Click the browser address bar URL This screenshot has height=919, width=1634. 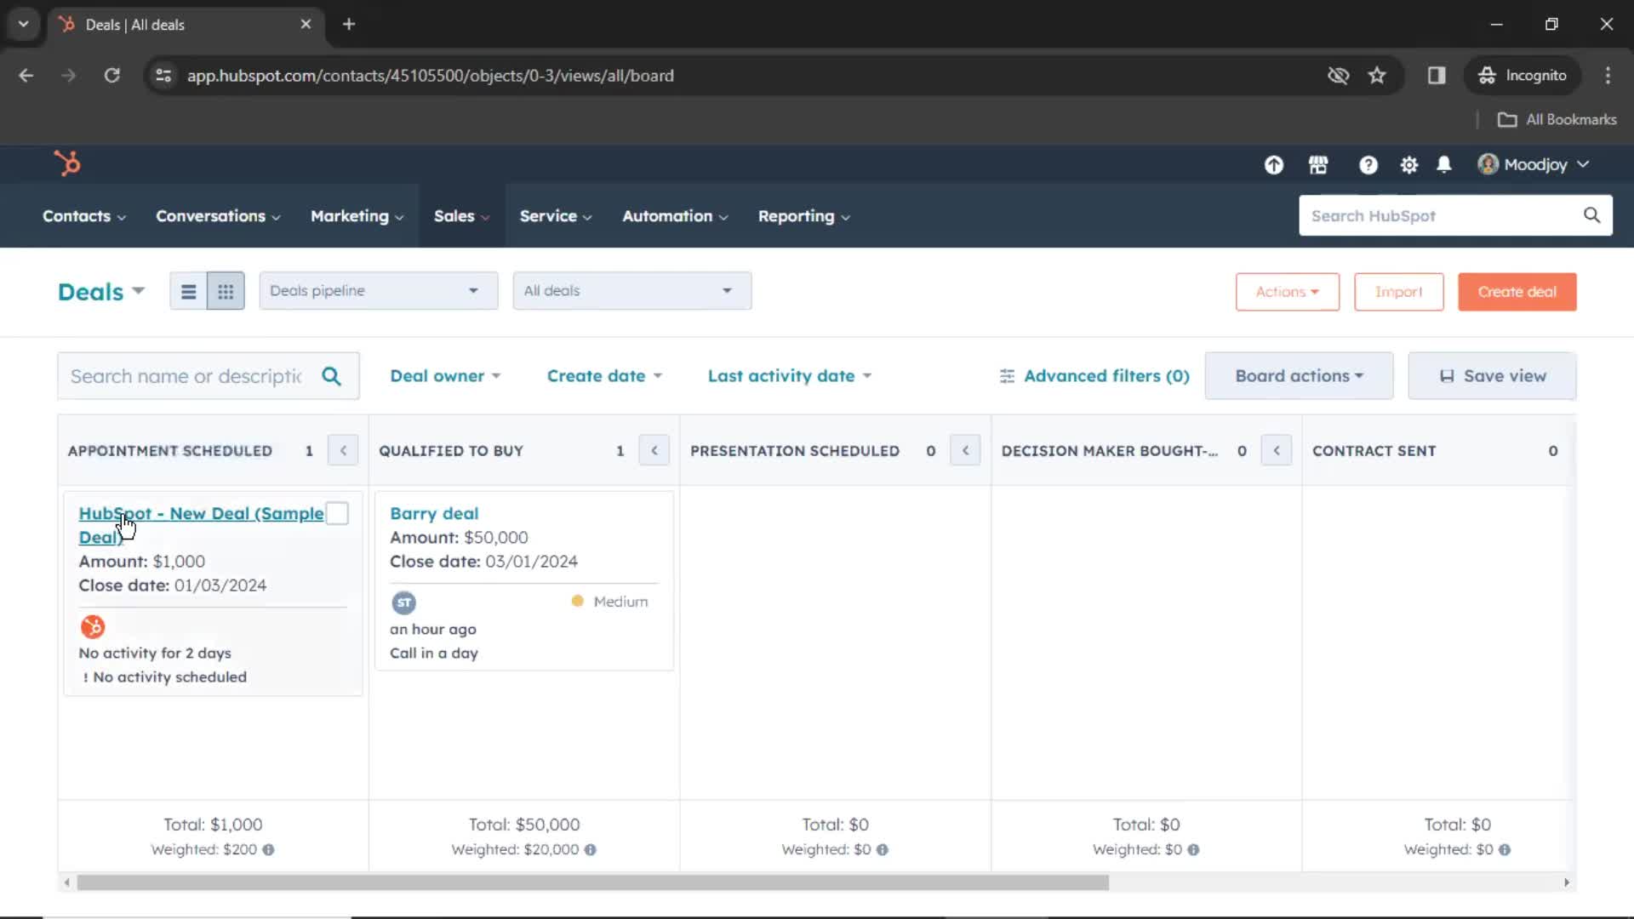[x=431, y=76]
